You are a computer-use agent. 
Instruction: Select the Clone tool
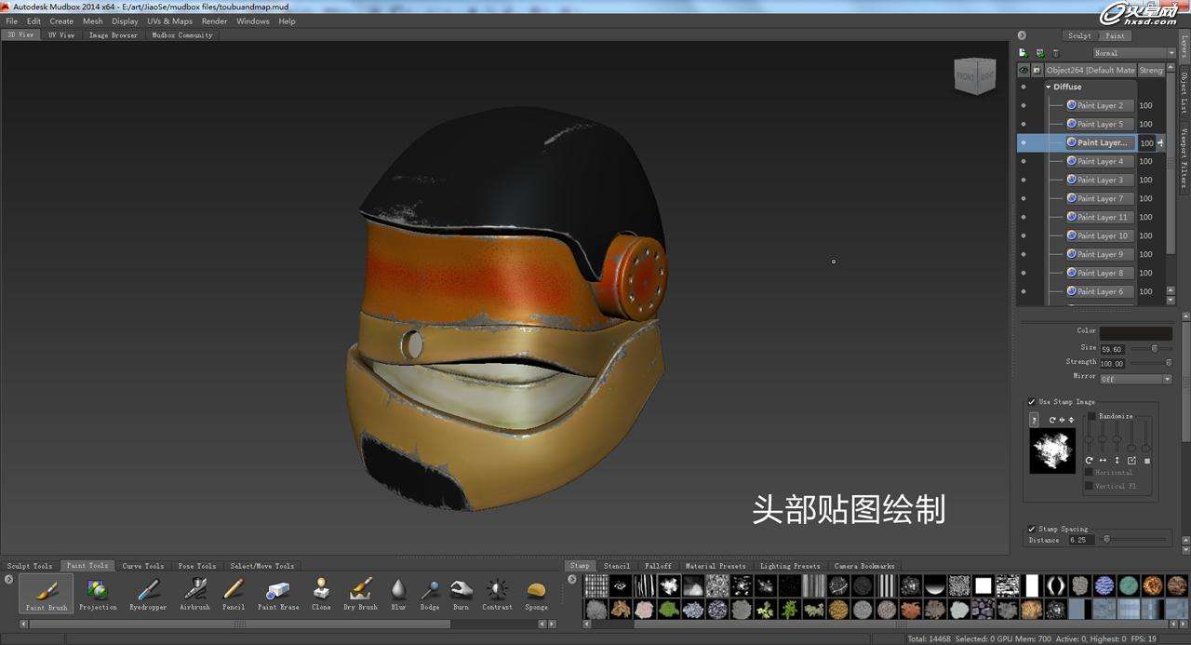point(320,593)
